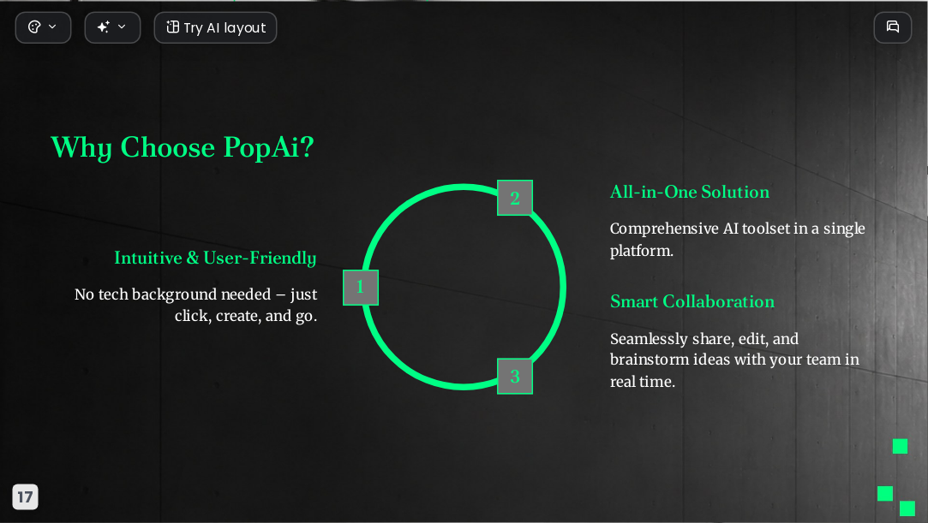Viewport: 928px width, 523px height.
Task: Select the number 3 square marker
Action: coord(515,377)
